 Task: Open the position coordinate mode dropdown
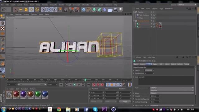(x=96, y=101)
